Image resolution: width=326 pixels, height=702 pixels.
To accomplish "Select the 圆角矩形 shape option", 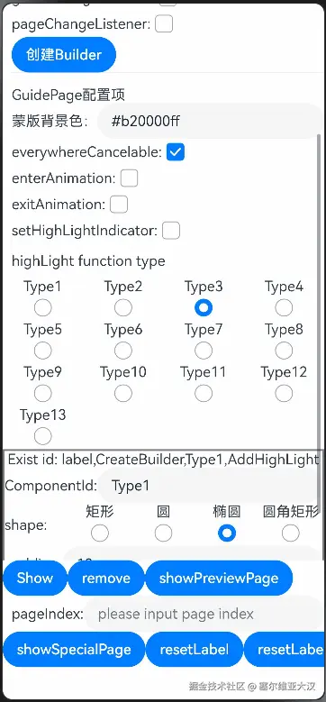I will click(x=291, y=533).
